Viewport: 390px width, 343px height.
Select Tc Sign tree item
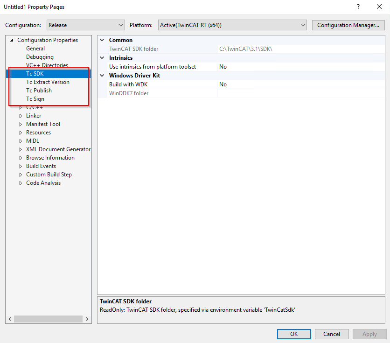pyautogui.click(x=35, y=99)
